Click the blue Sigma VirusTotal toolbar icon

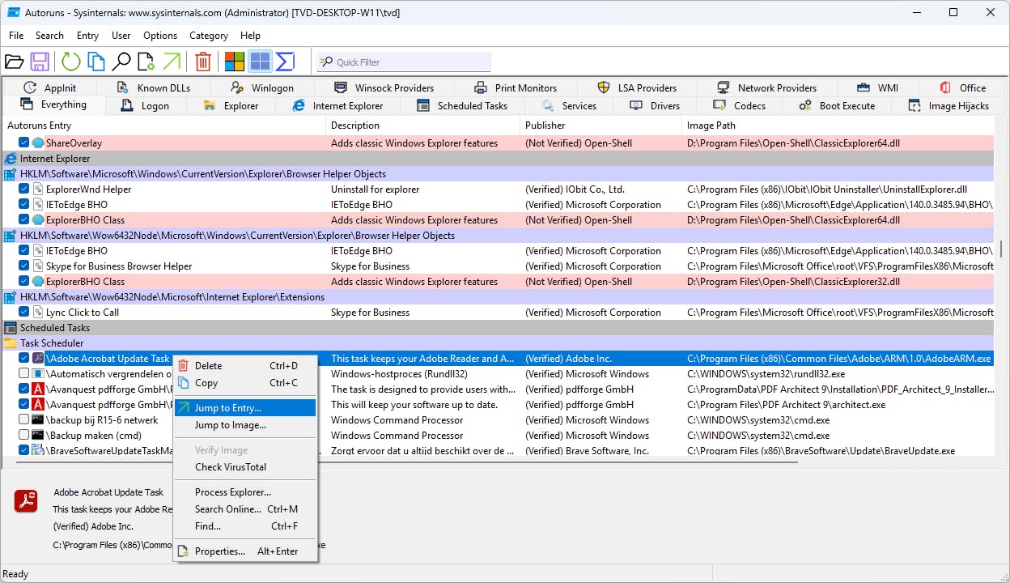[285, 62]
